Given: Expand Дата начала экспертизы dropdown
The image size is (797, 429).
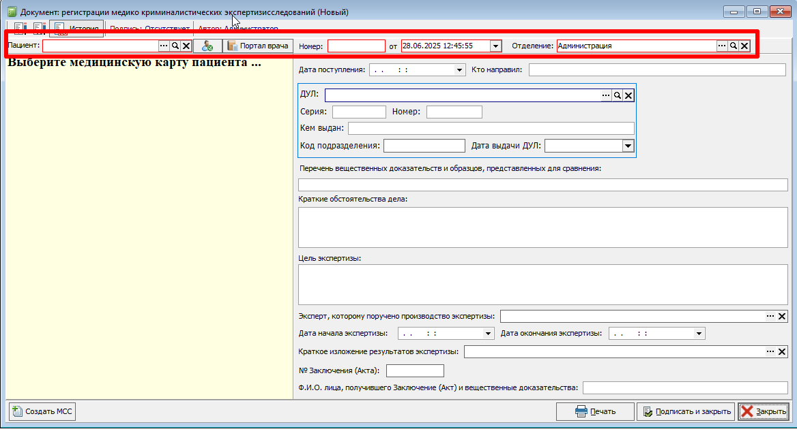Looking at the screenshot, I should 488,334.
